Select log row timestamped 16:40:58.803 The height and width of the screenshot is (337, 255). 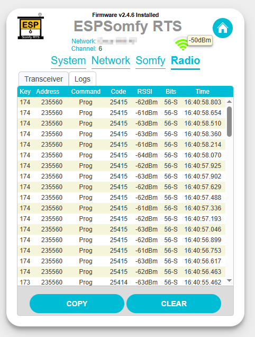click(x=122, y=102)
